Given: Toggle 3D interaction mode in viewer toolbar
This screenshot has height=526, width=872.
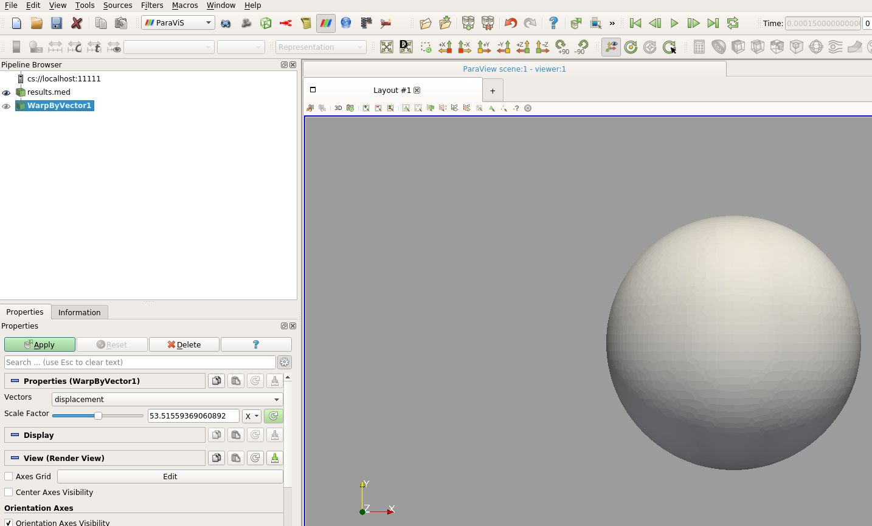Looking at the screenshot, I should click(338, 108).
